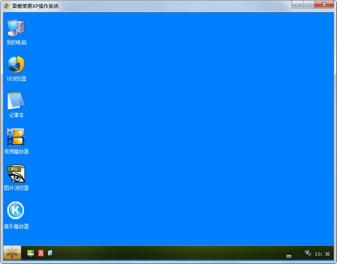Close the 吾爱简易XP操作系统 window

(x=325, y=5)
